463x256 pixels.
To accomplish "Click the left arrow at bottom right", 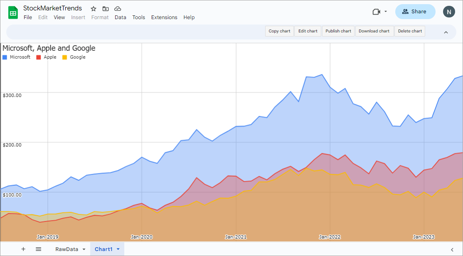I will (x=452, y=250).
